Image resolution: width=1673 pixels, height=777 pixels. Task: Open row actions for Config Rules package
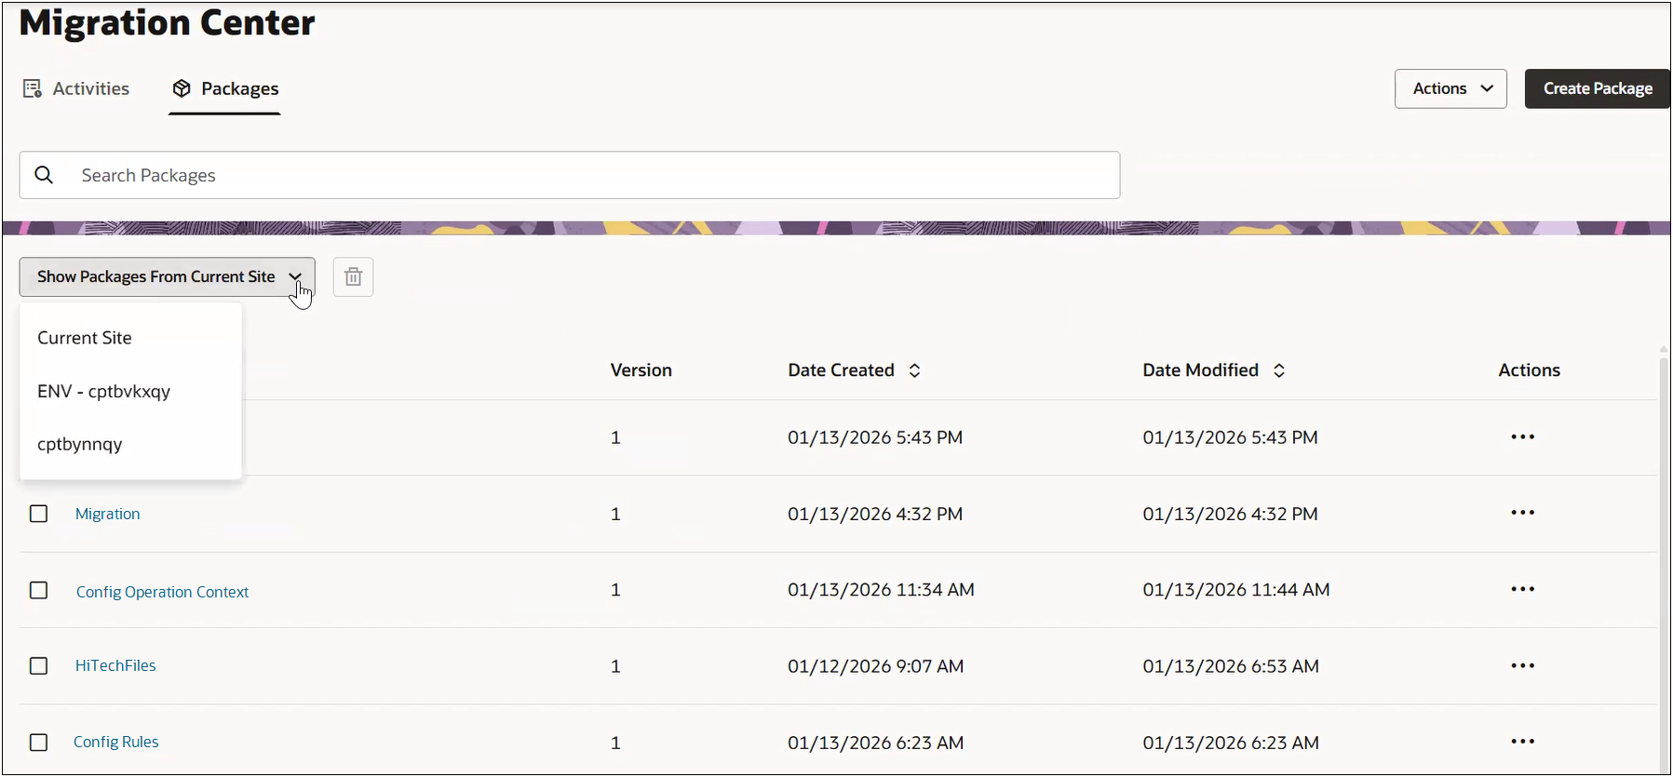pyautogui.click(x=1522, y=742)
